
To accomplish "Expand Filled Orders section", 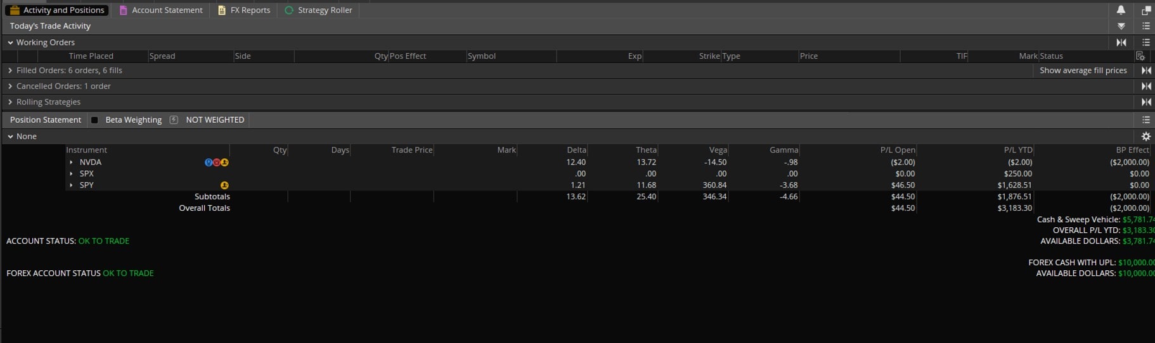I will (10, 70).
